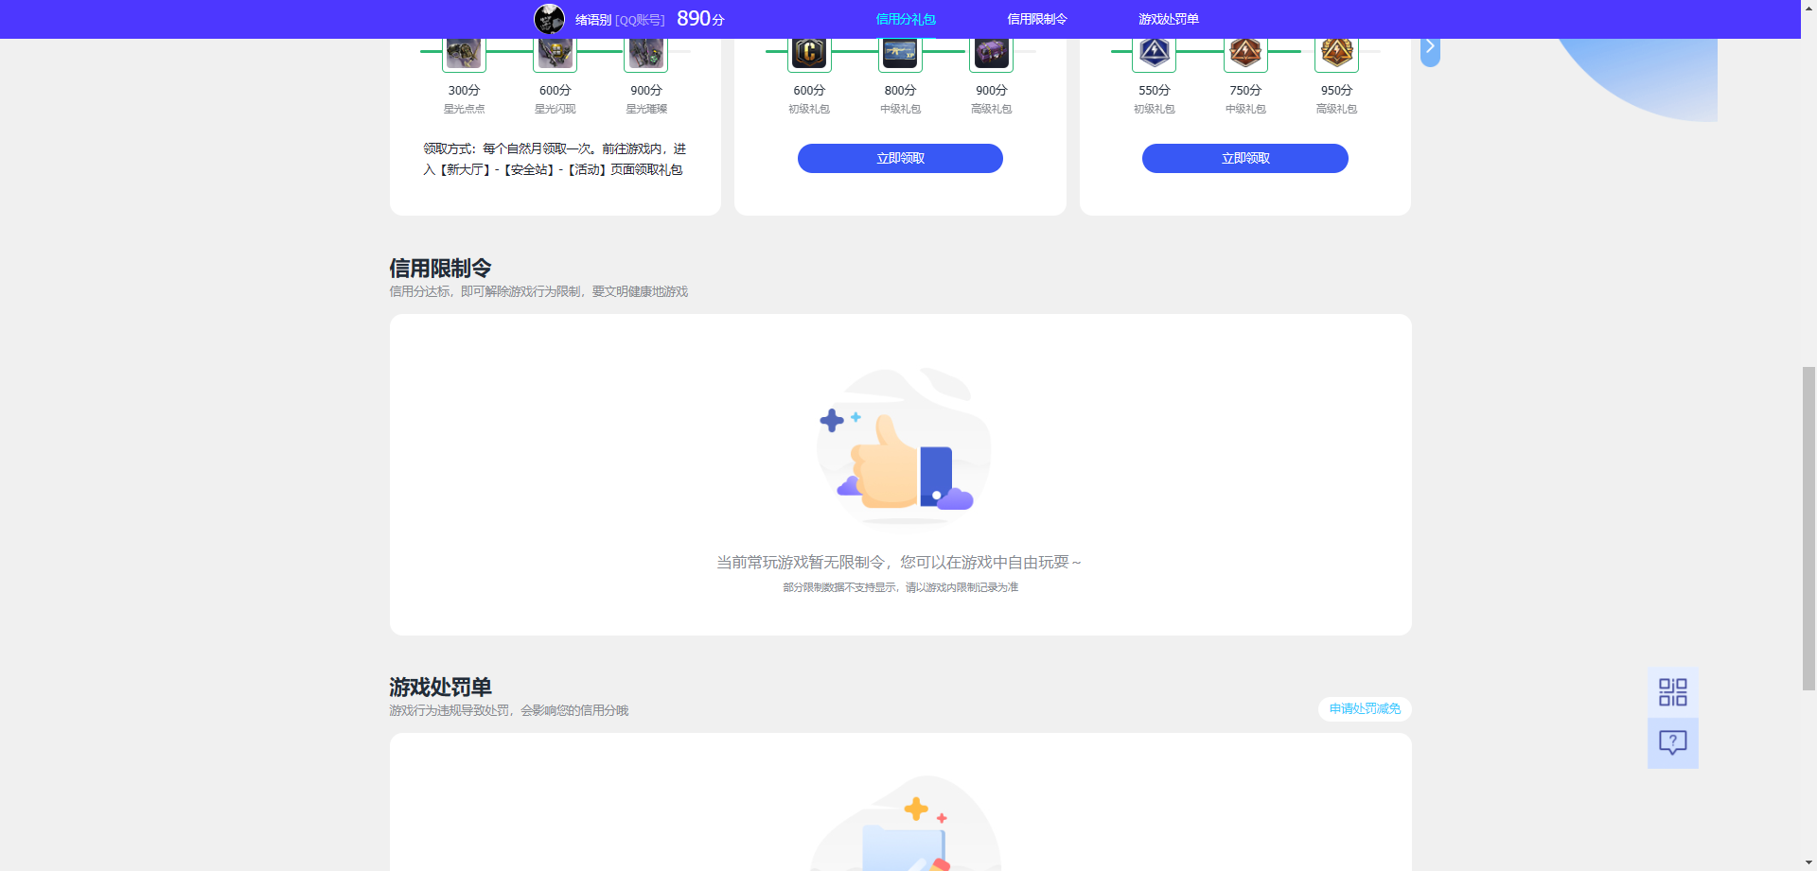Select the 600分 初级礼包 gift icon

point(809,54)
